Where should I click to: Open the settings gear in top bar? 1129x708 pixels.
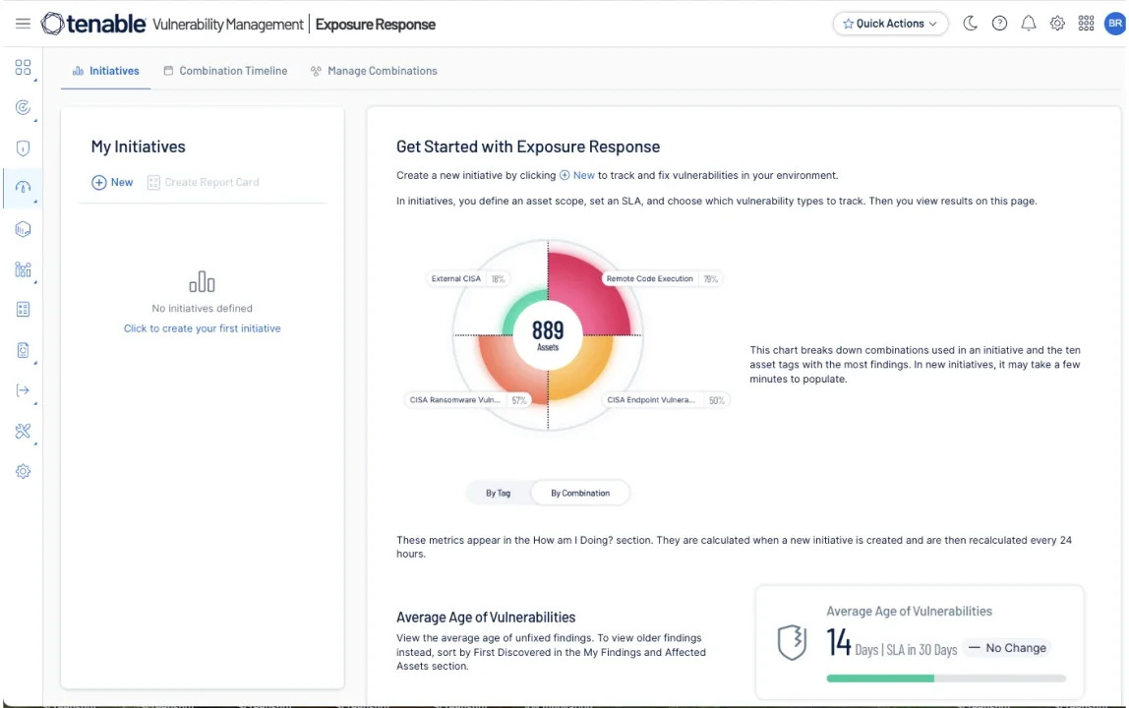click(1057, 24)
